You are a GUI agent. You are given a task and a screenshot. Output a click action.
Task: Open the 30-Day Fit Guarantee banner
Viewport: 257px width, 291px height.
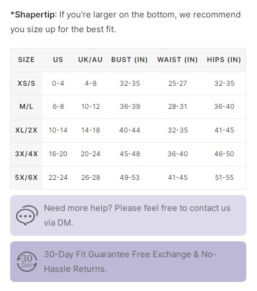pyautogui.click(x=128, y=262)
